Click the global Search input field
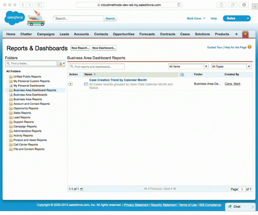The height and width of the screenshot is (215, 258). [78, 18]
